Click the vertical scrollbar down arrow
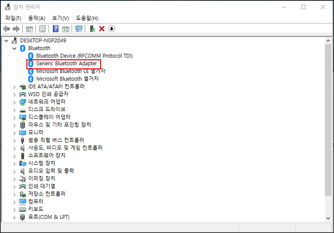The image size is (334, 233). 328,218
